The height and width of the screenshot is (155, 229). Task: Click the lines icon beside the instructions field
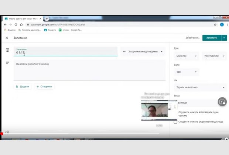coord(7,63)
